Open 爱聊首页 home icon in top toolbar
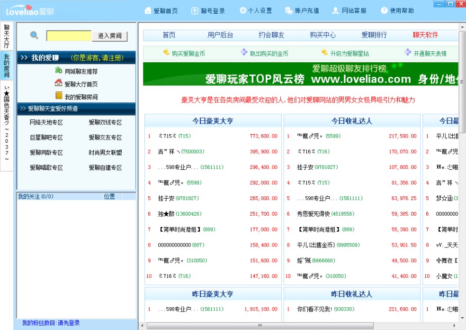Screen dimensions: 466x330 [x=147, y=10]
